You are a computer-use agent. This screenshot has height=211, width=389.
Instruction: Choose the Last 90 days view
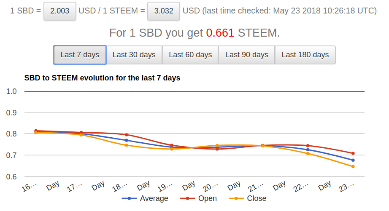[246, 55]
